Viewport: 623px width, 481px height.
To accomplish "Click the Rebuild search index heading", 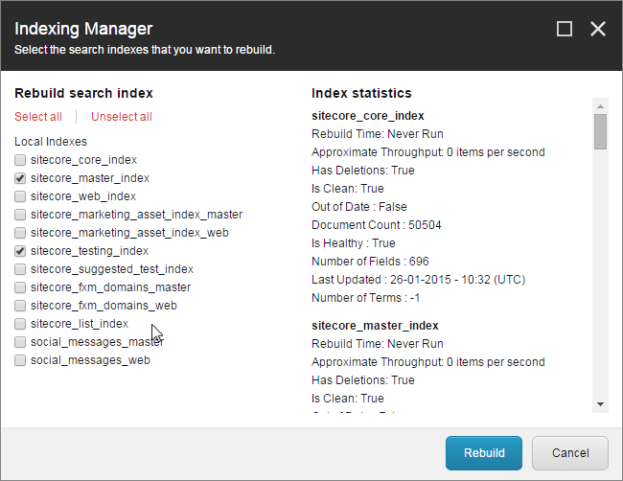I will [x=83, y=93].
